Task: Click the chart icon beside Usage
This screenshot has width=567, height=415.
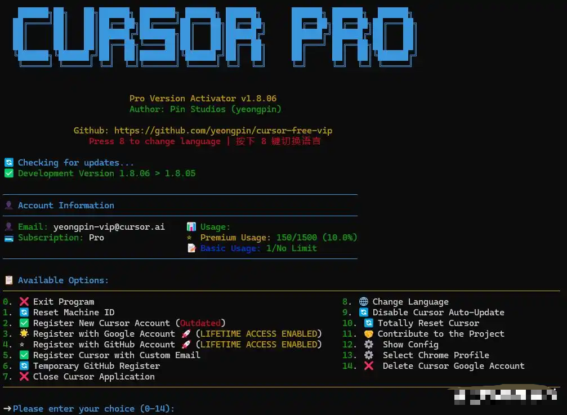Action: point(191,227)
